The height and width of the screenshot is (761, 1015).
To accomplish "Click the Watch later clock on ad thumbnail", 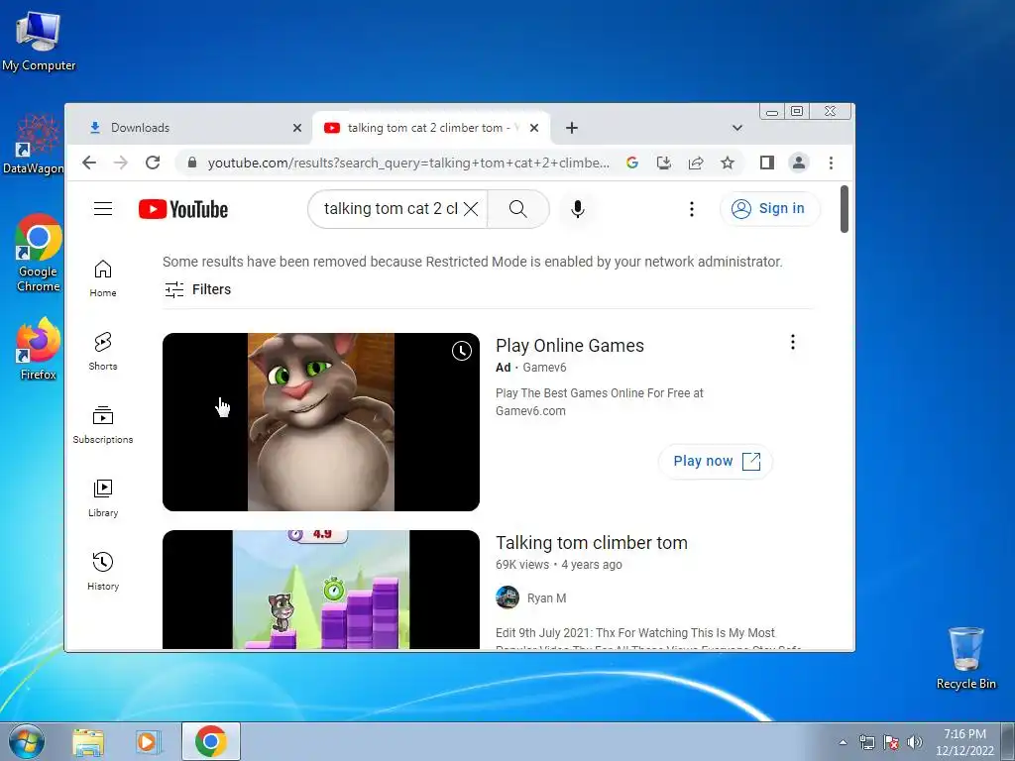I will (462, 352).
